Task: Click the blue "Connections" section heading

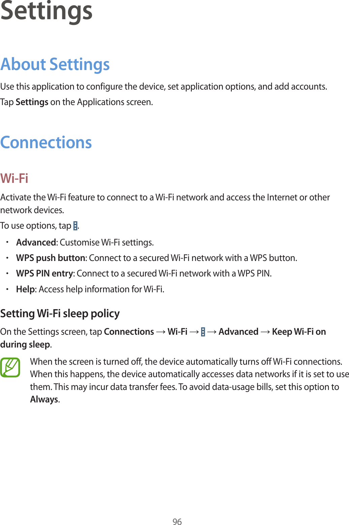Action: (x=46, y=142)
